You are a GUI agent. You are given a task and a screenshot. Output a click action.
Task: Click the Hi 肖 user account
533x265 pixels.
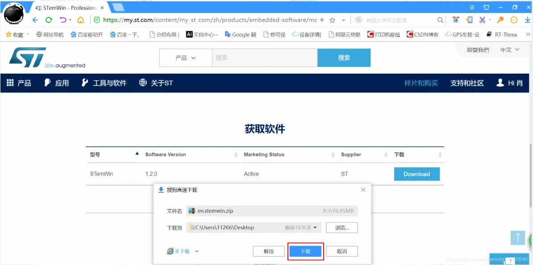pos(509,83)
